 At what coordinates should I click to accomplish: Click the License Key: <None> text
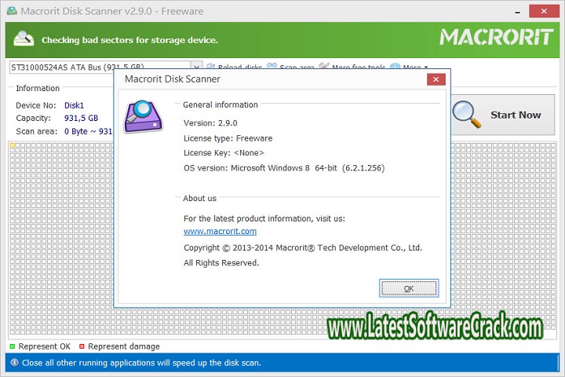[224, 152]
